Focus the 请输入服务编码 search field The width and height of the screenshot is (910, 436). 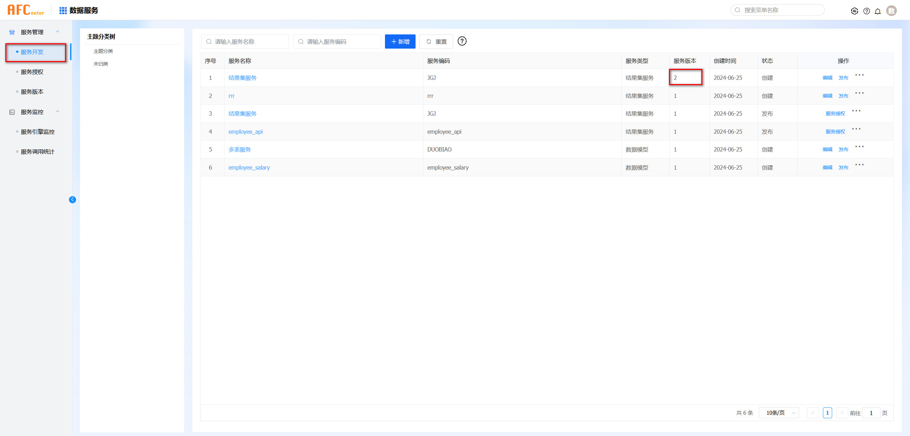tap(337, 42)
